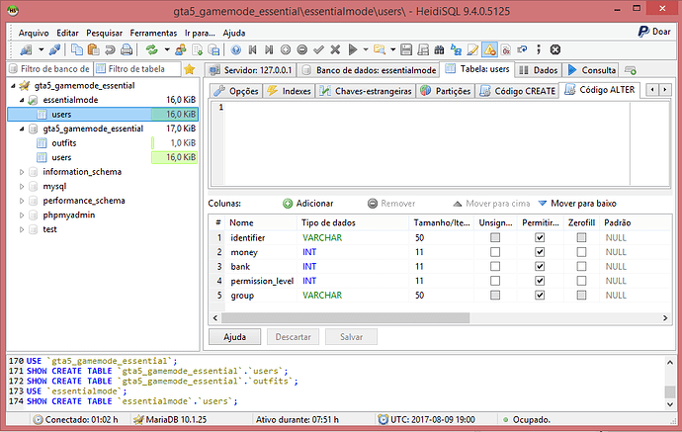Click Adicionar to add a column

pyautogui.click(x=307, y=203)
